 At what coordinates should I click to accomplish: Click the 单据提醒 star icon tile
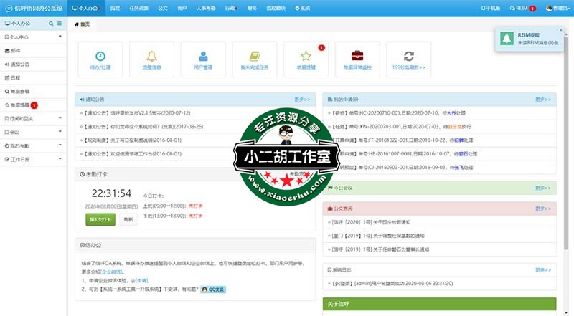(306, 60)
